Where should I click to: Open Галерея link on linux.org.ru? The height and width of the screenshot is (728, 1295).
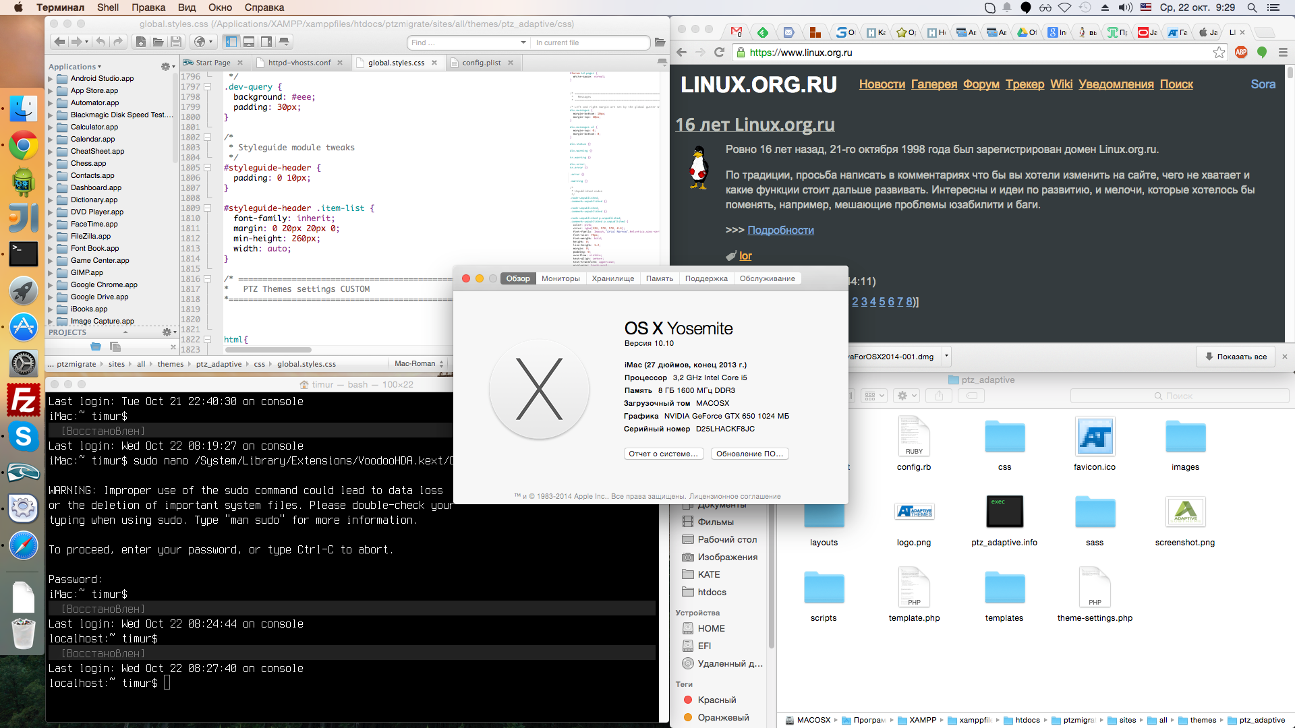point(934,84)
